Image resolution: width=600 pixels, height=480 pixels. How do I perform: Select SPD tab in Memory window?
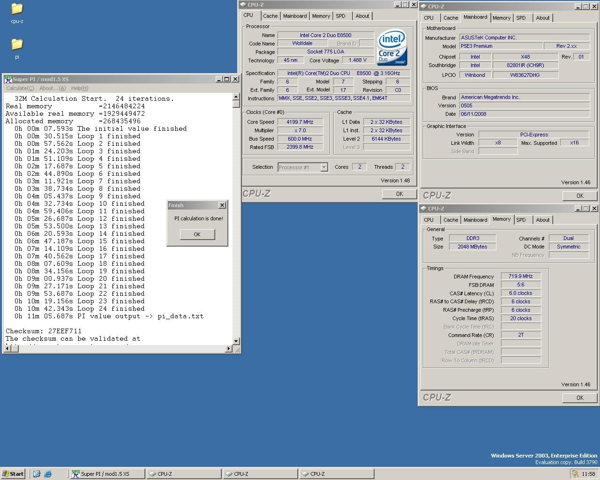coord(521,220)
